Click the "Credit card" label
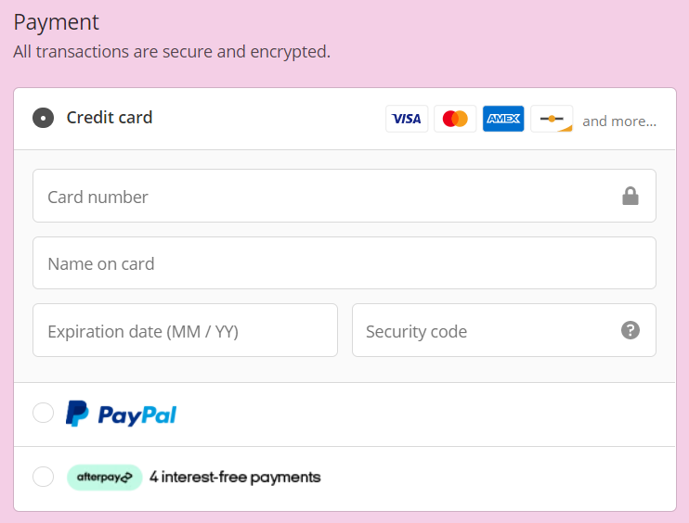Image resolution: width=689 pixels, height=523 pixels. pos(110,118)
